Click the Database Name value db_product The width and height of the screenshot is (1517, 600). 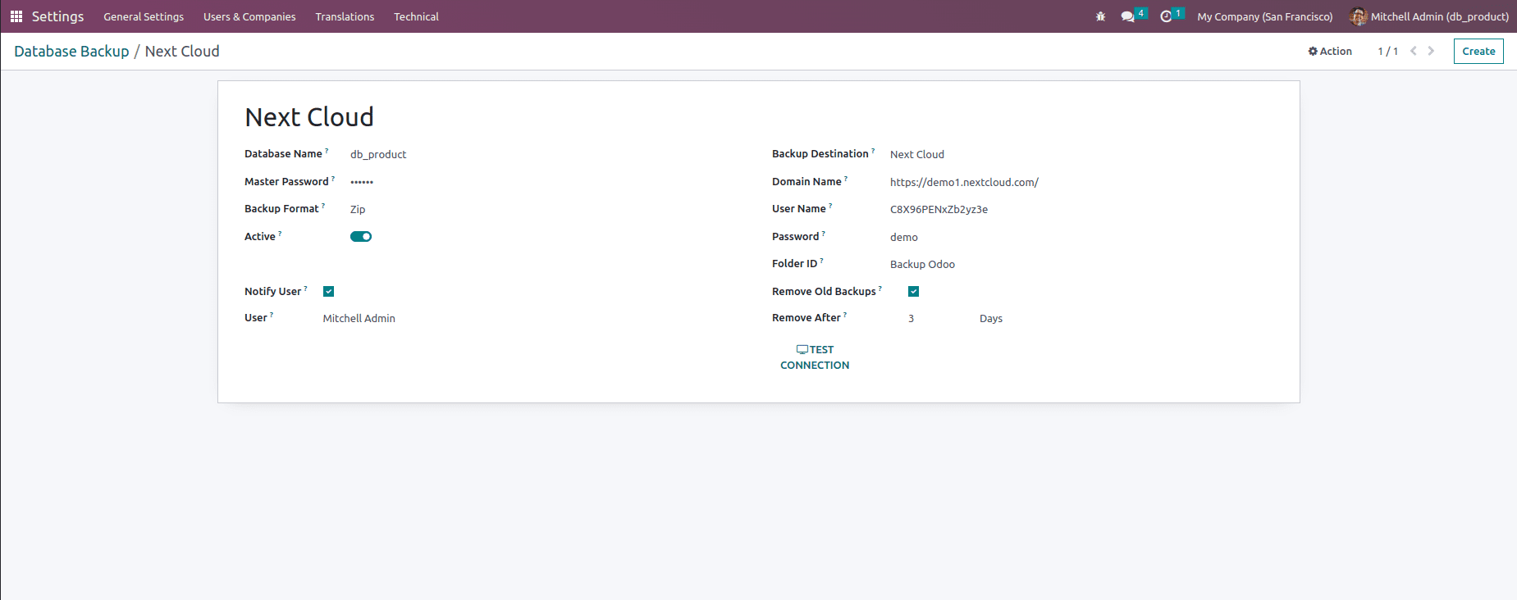[x=378, y=155]
